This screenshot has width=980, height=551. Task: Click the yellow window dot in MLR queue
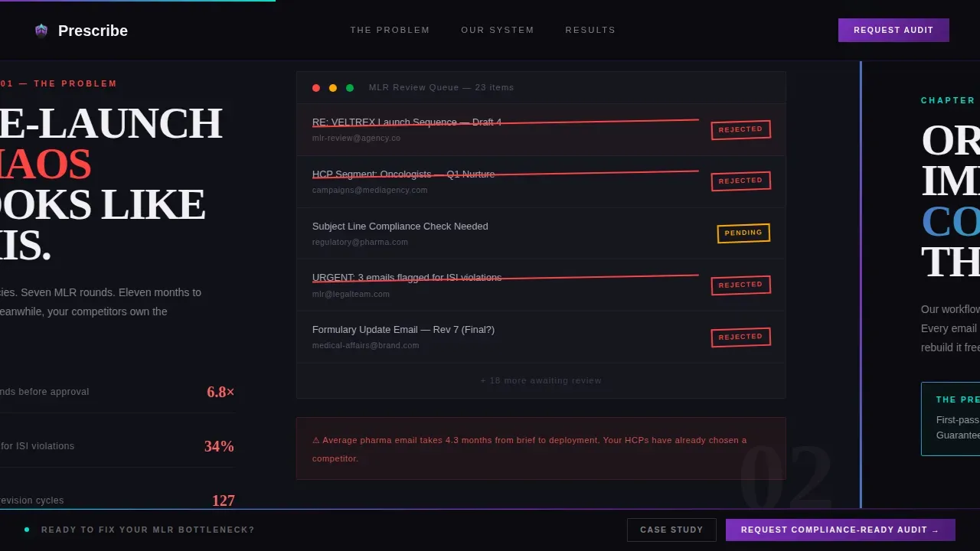pyautogui.click(x=333, y=88)
